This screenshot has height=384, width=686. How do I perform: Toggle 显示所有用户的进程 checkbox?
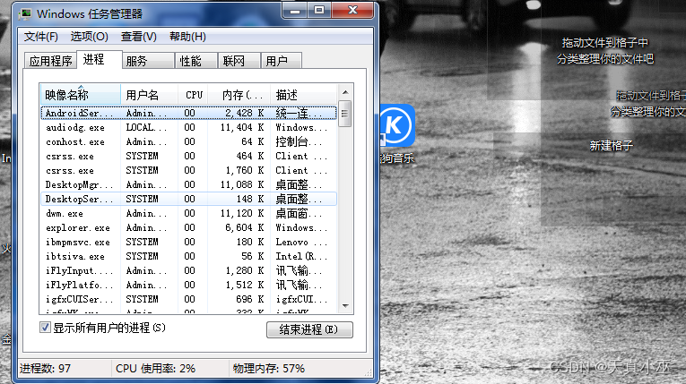(45, 328)
